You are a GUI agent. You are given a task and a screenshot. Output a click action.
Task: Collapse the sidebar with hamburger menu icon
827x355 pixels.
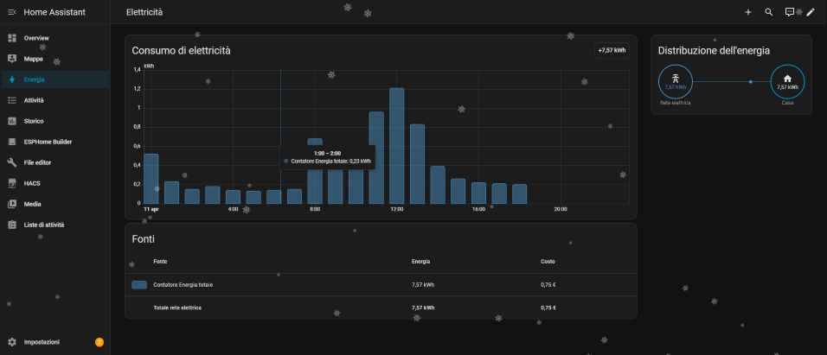pos(12,12)
